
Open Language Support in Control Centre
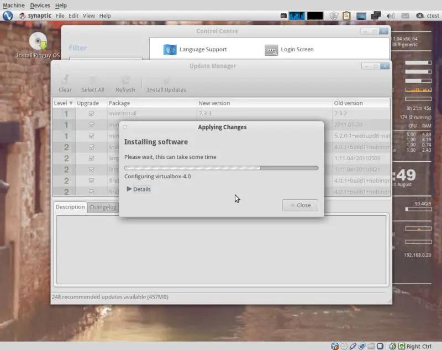click(196, 50)
